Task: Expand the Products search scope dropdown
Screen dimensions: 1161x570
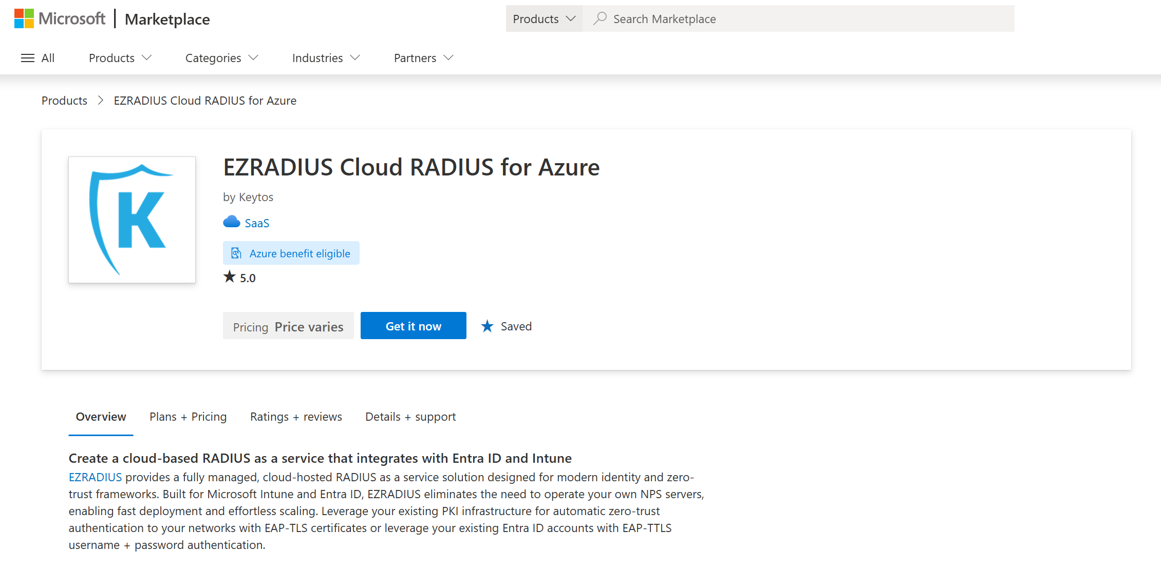Action: (x=544, y=19)
